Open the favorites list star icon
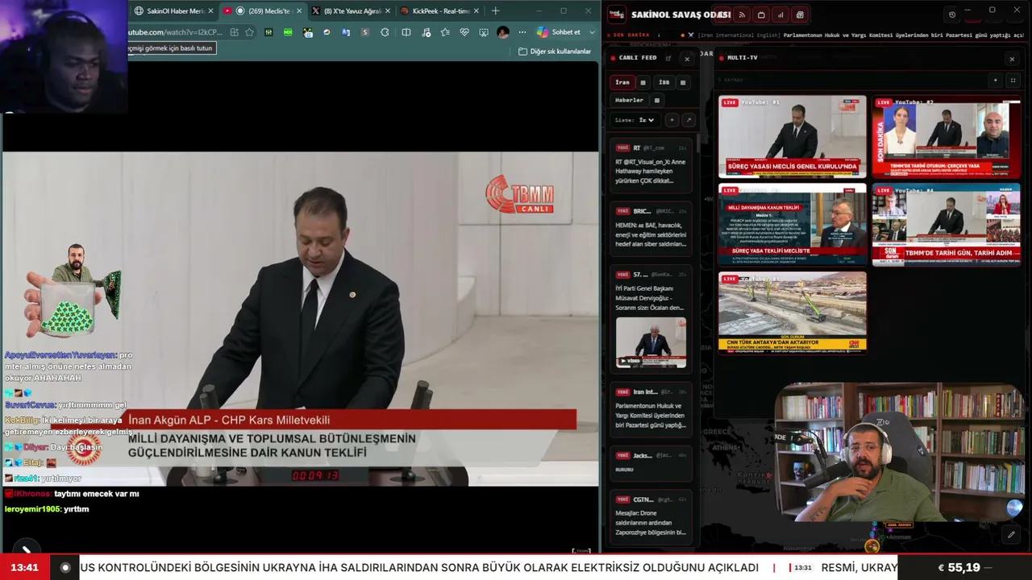Viewport: 1032px width, 580px height. click(445, 32)
